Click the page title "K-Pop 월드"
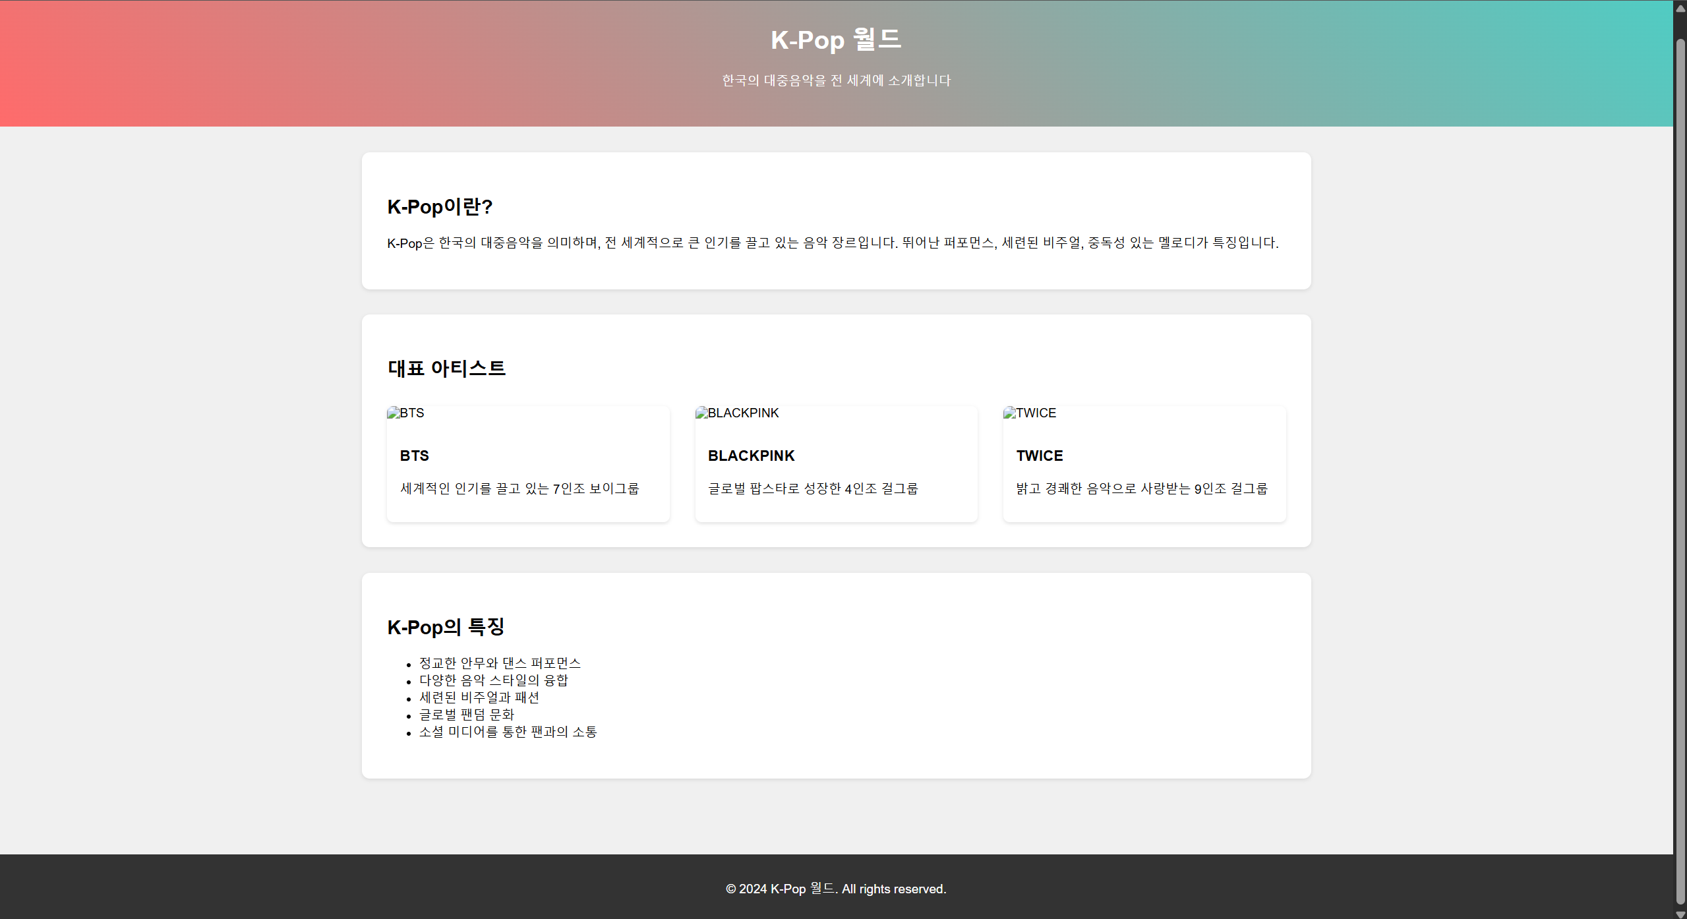 [x=836, y=40]
